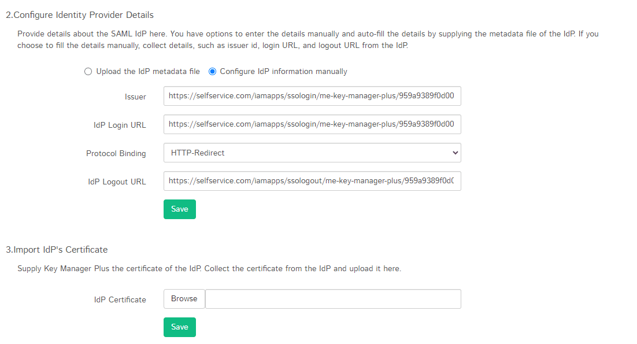Click the empty IdP Certificate file path box

[333, 299]
